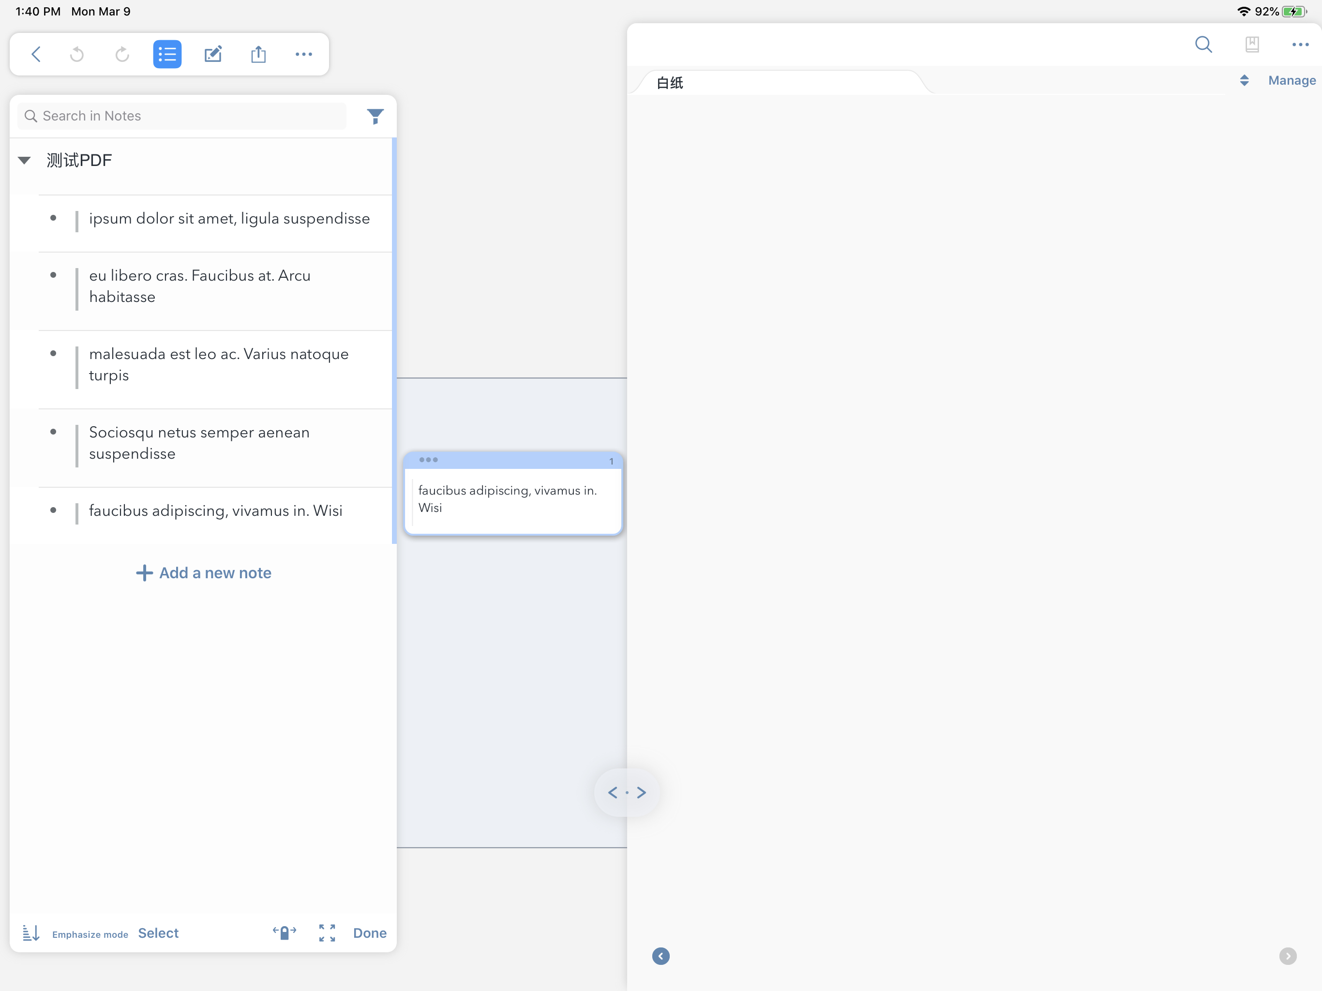The height and width of the screenshot is (991, 1322).
Task: Go back with the left chevron
Action: pyautogui.click(x=36, y=54)
